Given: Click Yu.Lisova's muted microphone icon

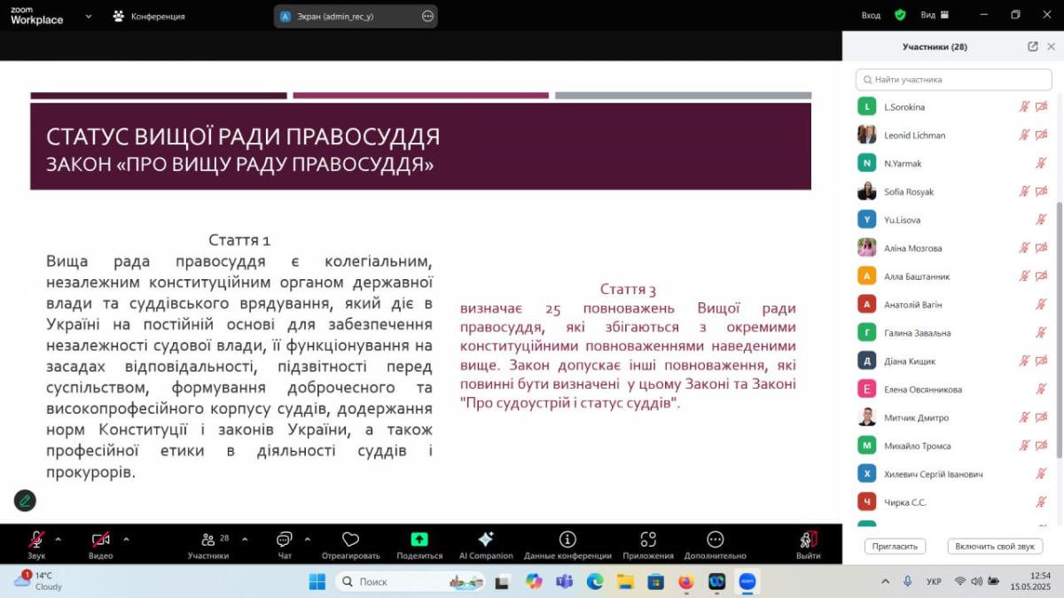Looking at the screenshot, I should [x=1041, y=220].
